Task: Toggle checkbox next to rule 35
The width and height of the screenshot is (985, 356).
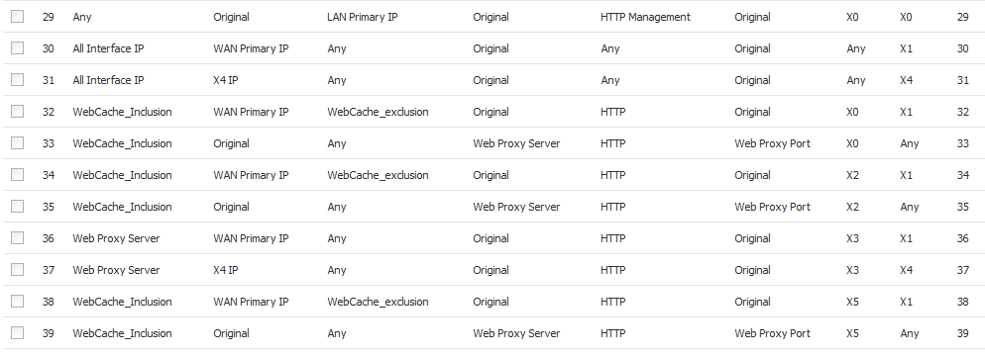Action: point(18,207)
